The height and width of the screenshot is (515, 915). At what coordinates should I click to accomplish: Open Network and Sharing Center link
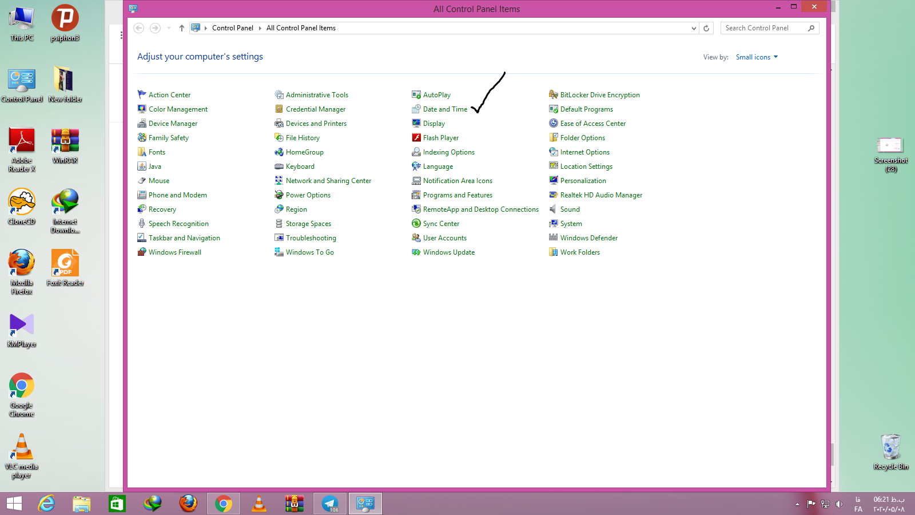coord(328,181)
